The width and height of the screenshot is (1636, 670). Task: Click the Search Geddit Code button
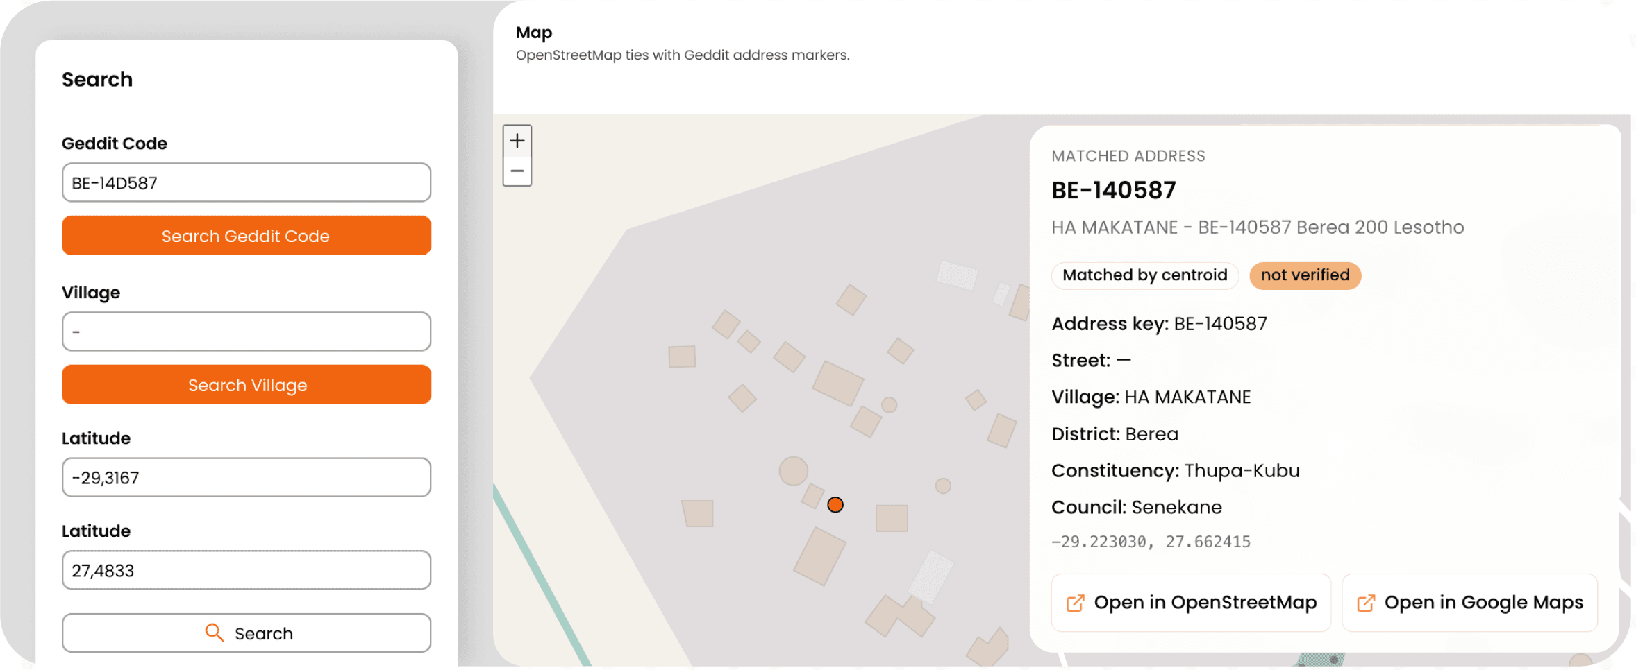pyautogui.click(x=247, y=236)
